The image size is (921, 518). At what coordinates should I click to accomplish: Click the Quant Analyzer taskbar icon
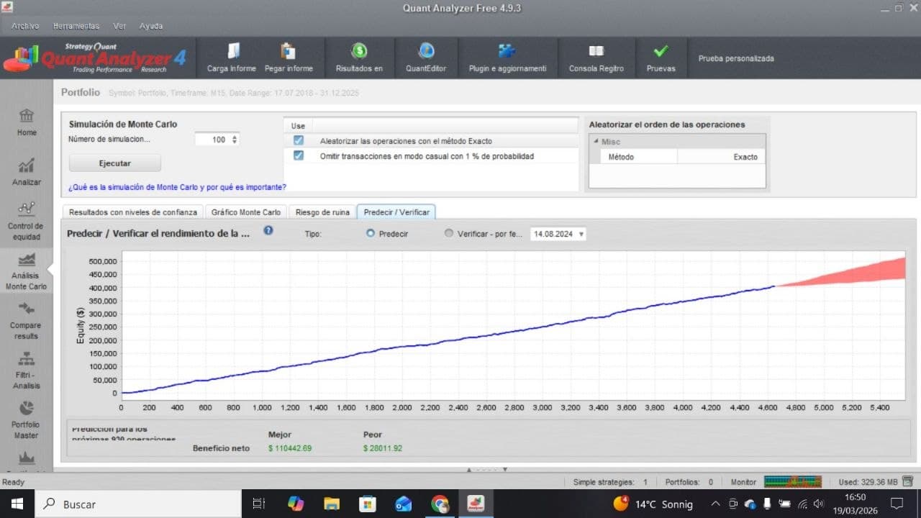click(476, 504)
